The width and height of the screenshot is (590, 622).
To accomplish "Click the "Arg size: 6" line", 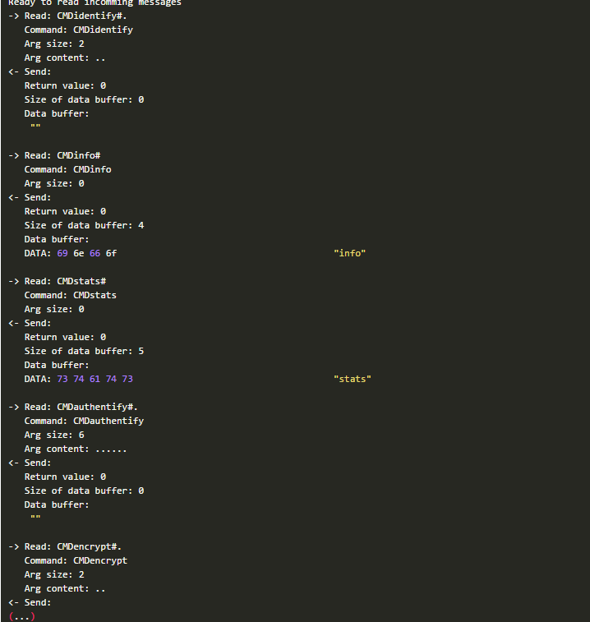I will coord(54,435).
